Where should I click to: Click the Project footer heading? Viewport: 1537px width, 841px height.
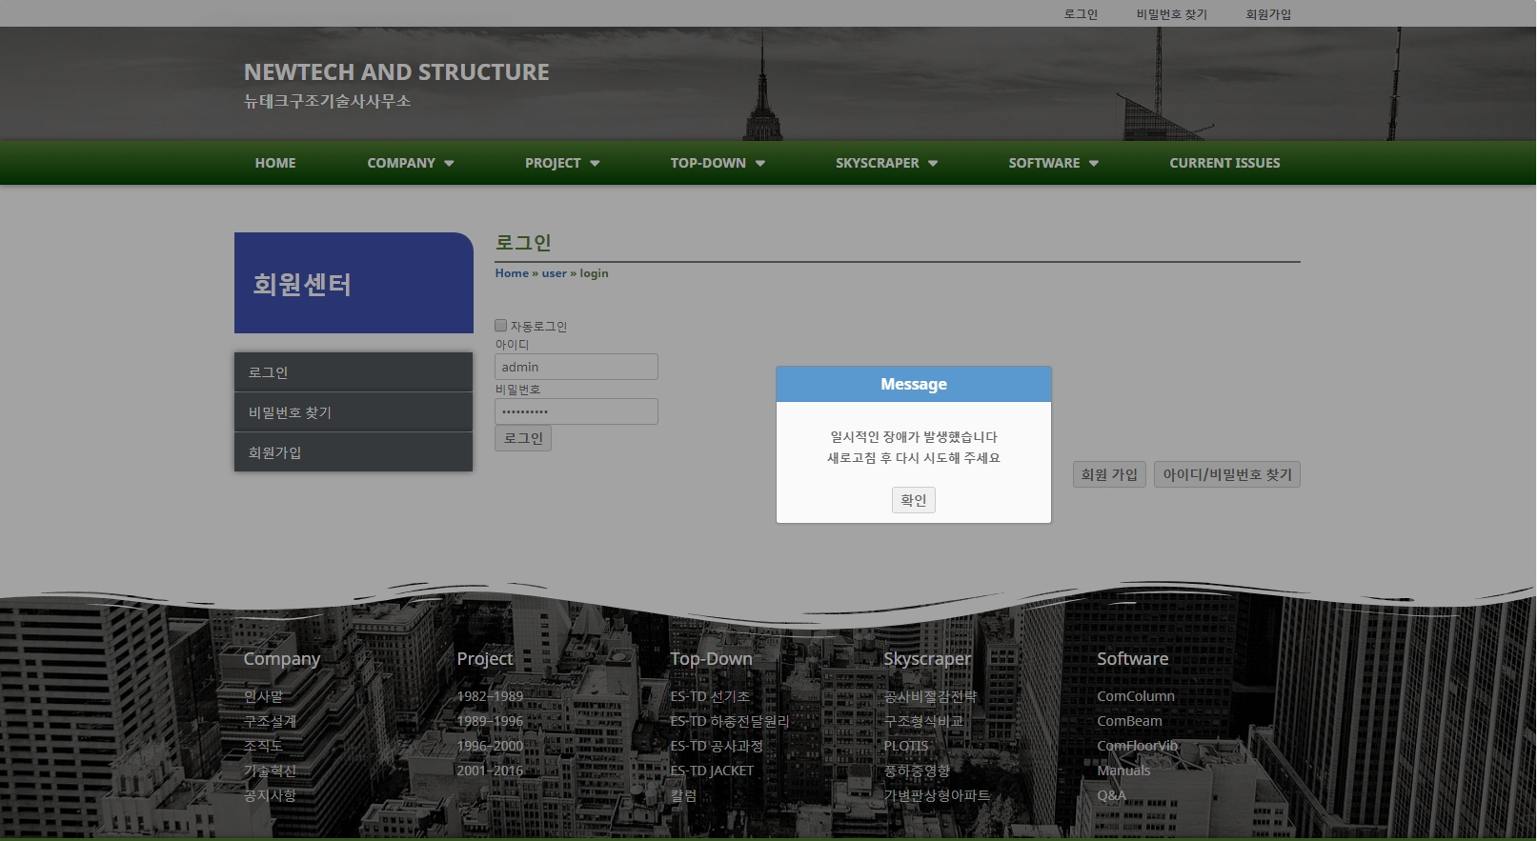(485, 659)
